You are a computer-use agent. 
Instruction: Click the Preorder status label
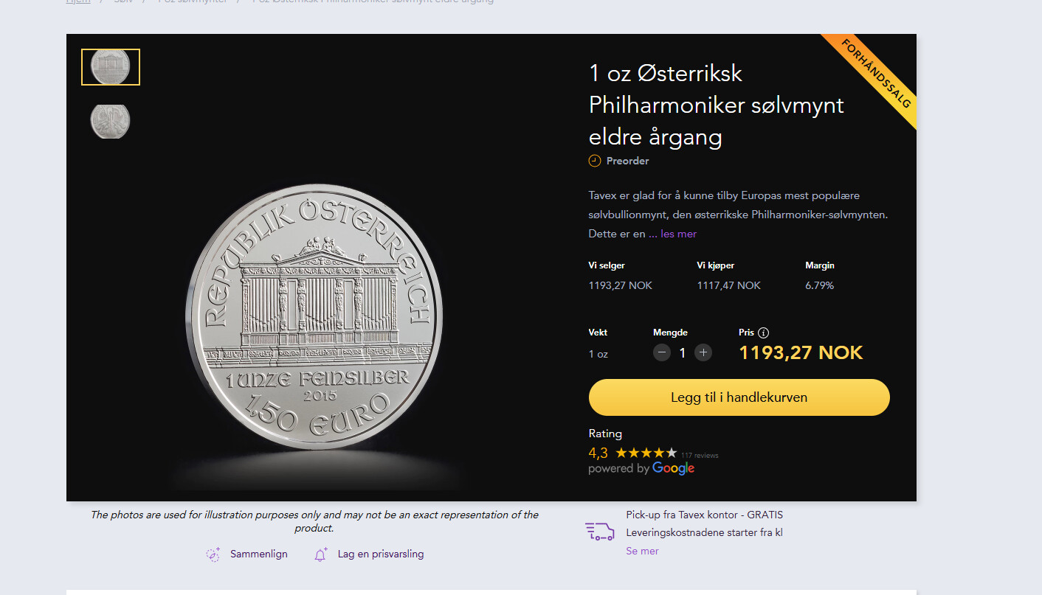627,161
